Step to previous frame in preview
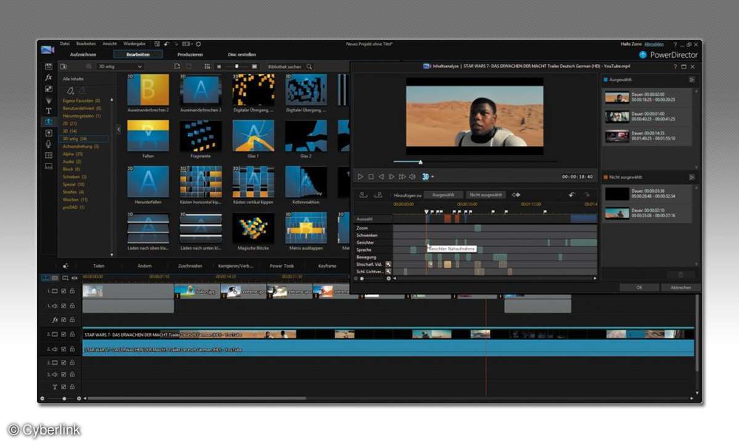Screen dimensions: 739x443 [382, 177]
